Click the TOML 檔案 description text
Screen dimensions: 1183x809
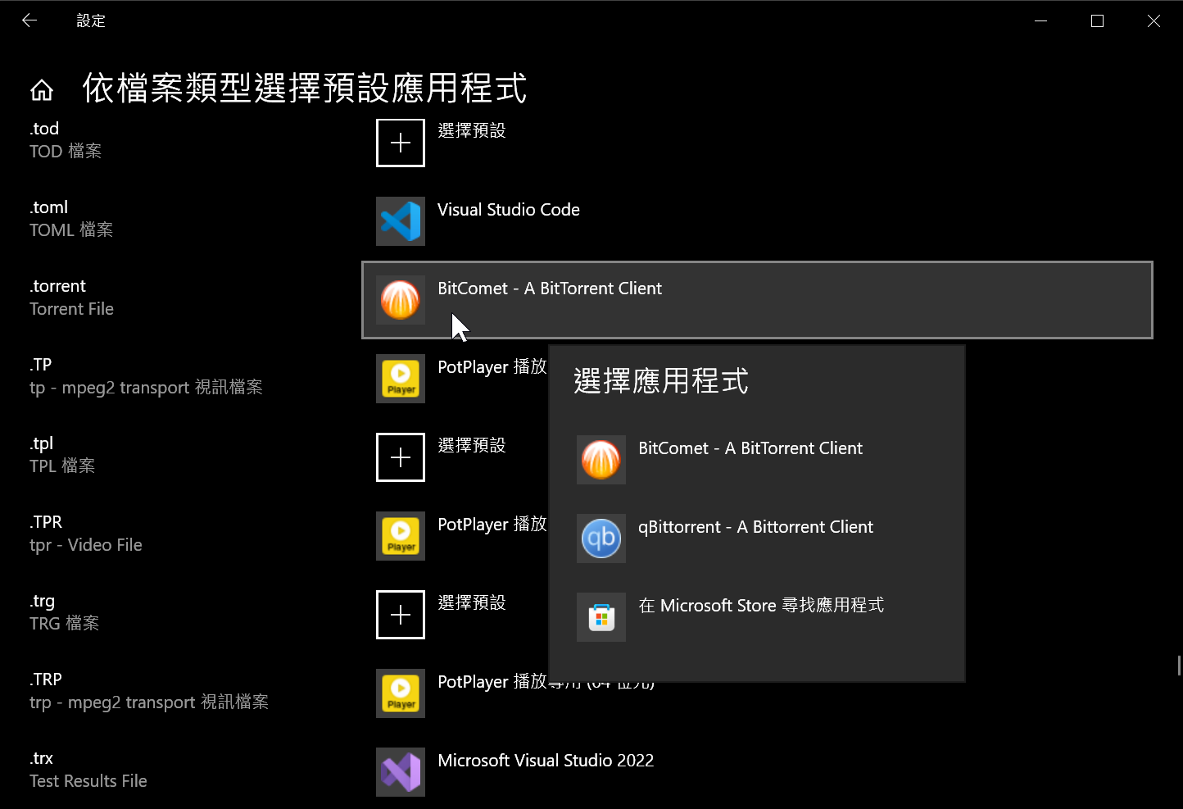(71, 230)
